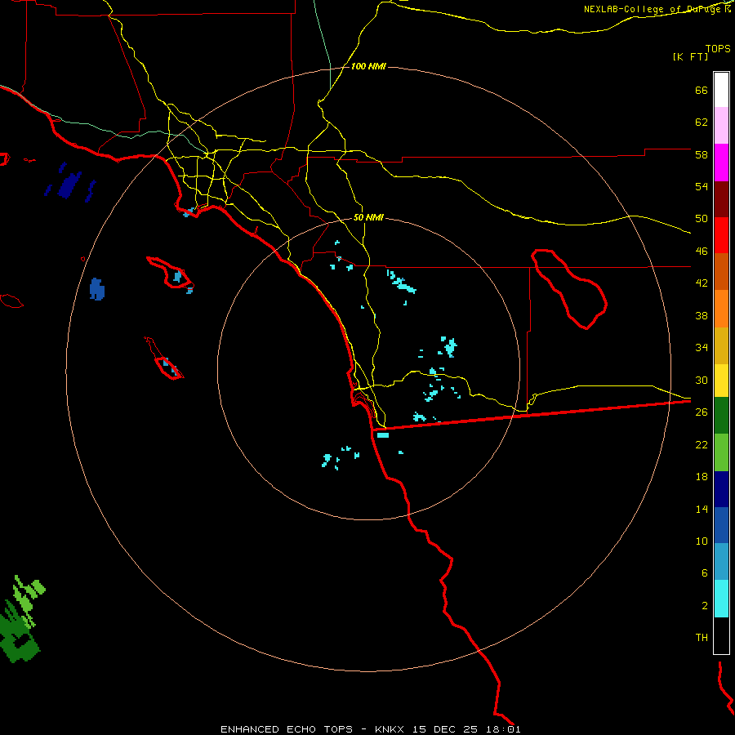The width and height of the screenshot is (735, 735).
Task: Click the black threshold band in legend
Action: 721,635
